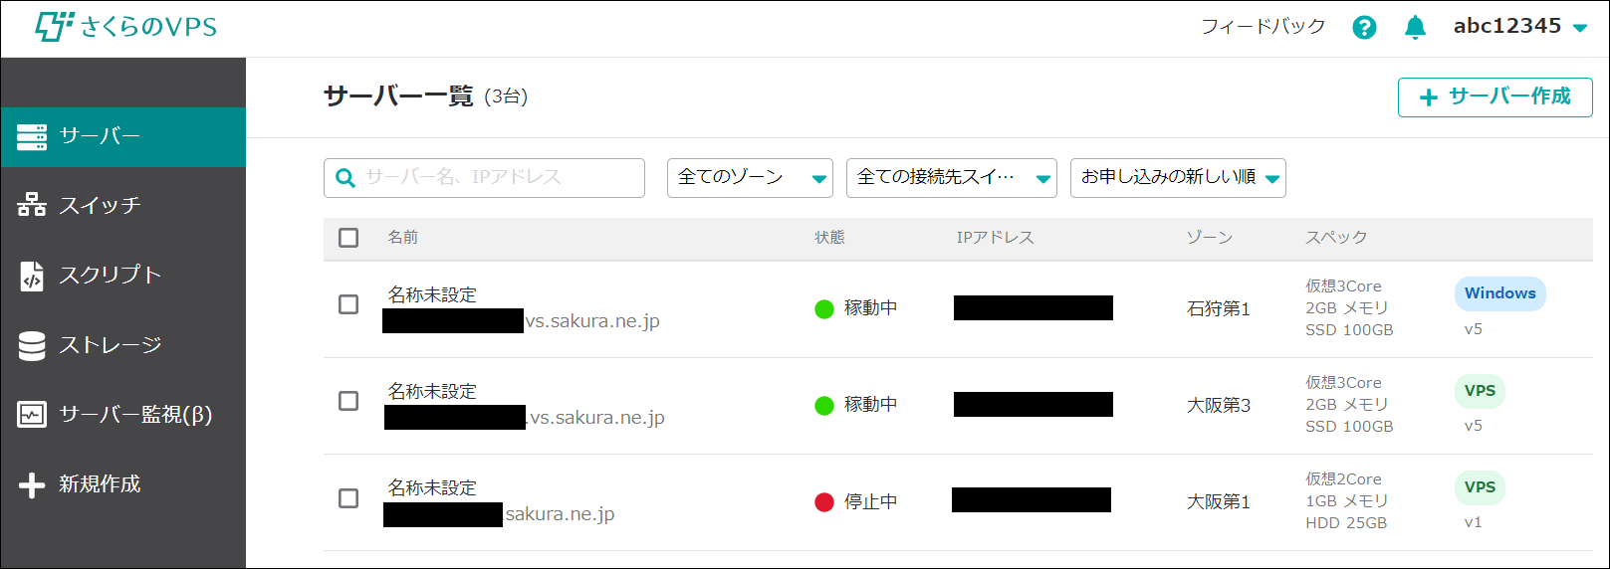Open notifications bell icon

click(x=1415, y=28)
